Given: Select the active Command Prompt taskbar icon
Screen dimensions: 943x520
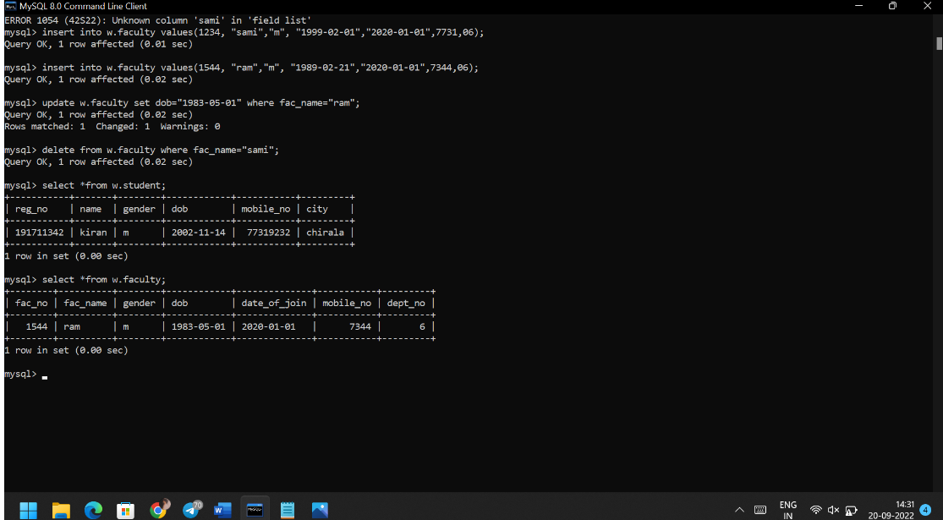Looking at the screenshot, I should coord(255,509).
